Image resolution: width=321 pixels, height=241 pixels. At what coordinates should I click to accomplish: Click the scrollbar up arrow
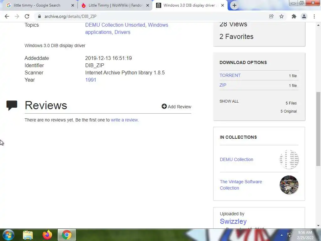(318, 25)
